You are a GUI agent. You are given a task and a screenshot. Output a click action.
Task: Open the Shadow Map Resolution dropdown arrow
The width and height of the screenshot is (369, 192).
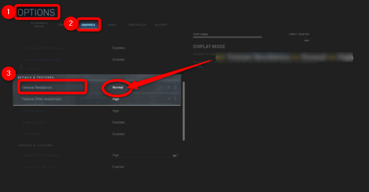[174, 155]
